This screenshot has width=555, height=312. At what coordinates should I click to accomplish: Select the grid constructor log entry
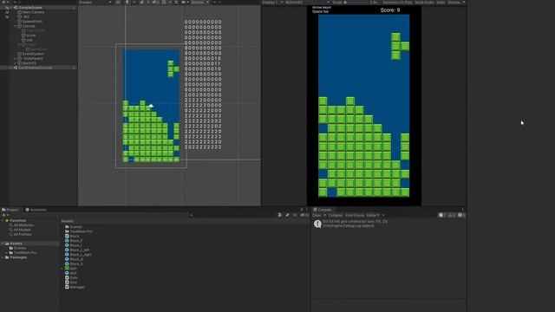pyautogui.click(x=388, y=224)
